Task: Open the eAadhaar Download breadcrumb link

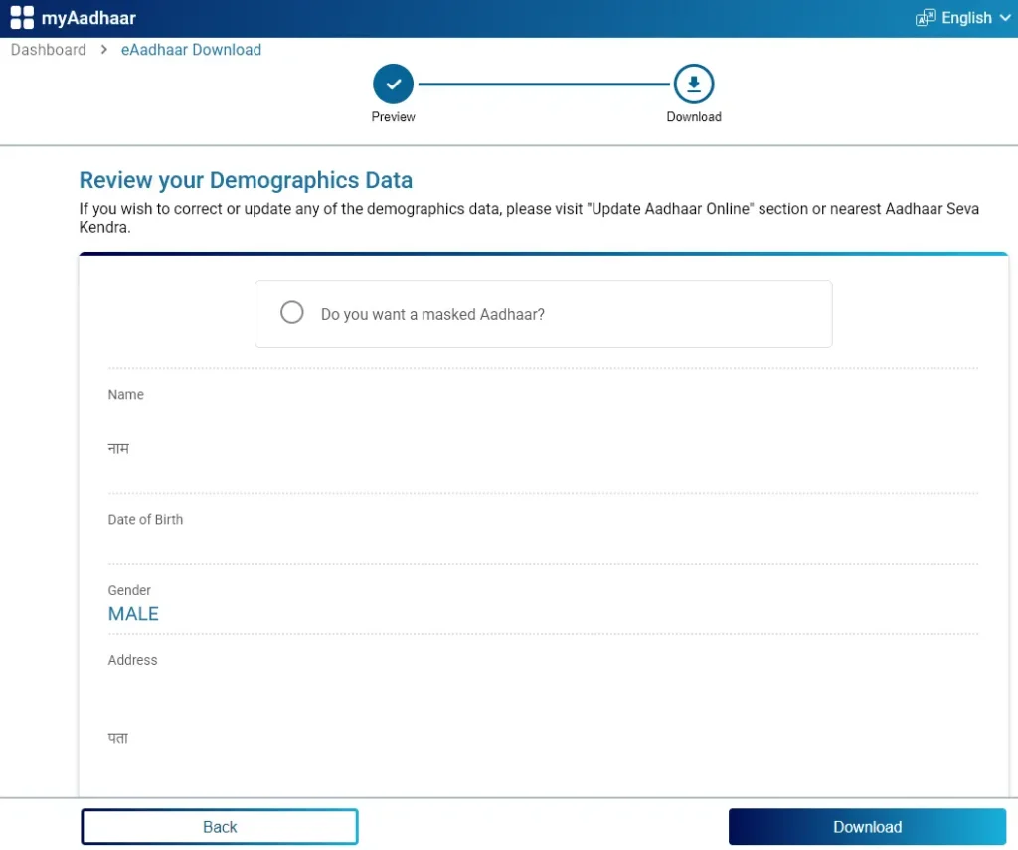Action: [191, 49]
